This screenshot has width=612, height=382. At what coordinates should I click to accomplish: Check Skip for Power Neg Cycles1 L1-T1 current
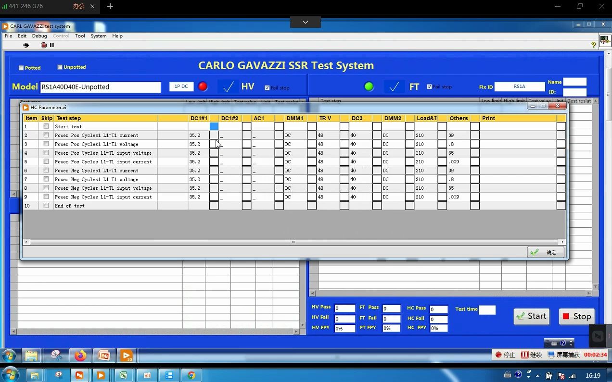46,170
